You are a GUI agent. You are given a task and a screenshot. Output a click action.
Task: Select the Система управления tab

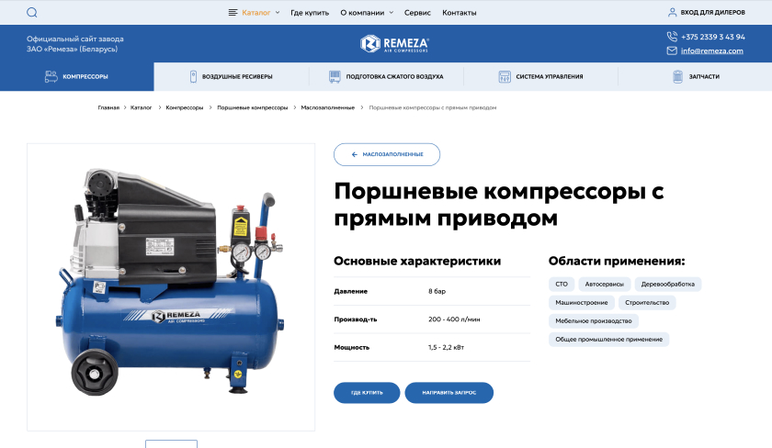tap(540, 76)
